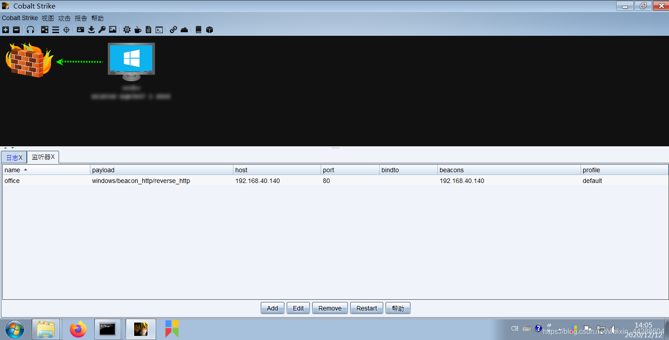Click the Add listener button
Image resolution: width=669 pixels, height=340 pixels.
tap(272, 308)
